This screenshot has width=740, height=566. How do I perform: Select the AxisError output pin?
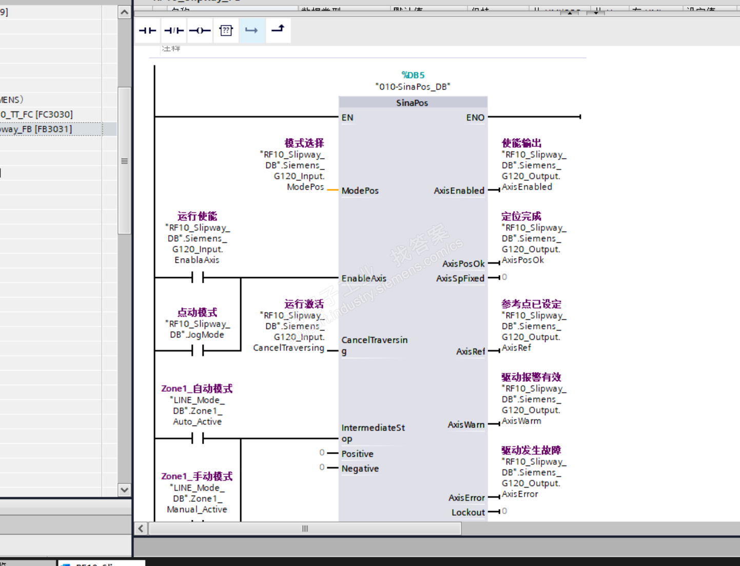466,498
